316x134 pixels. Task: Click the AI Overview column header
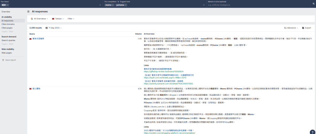tap(149, 34)
